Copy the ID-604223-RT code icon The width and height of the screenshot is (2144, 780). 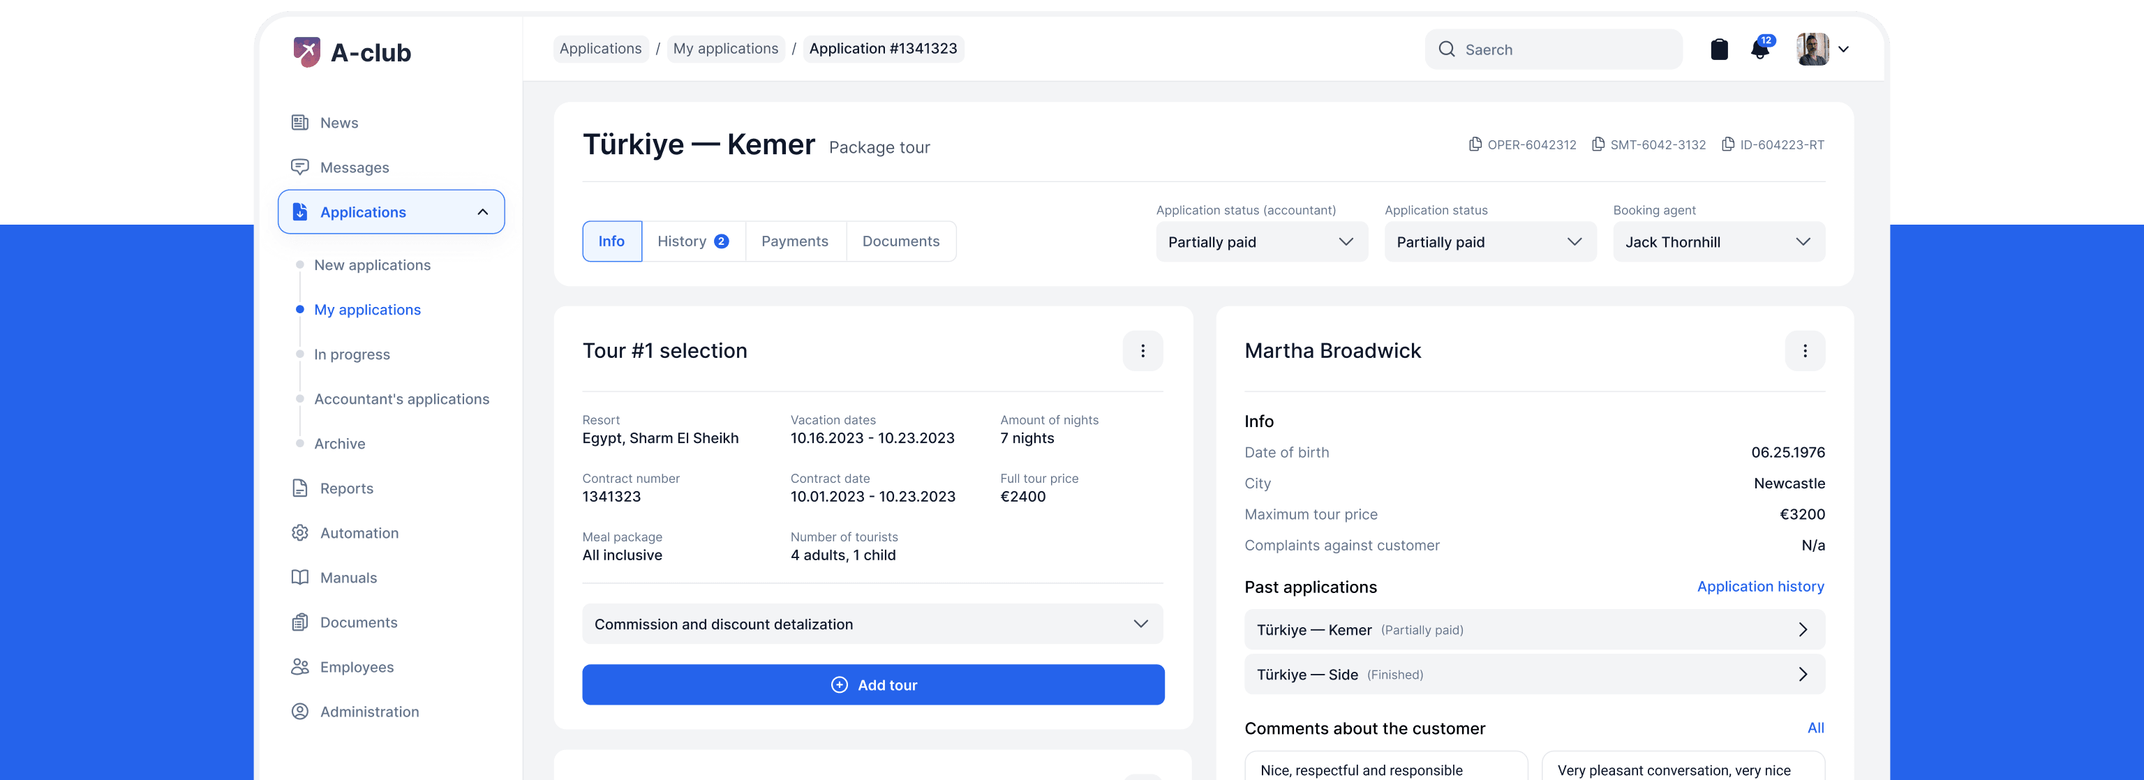pyautogui.click(x=1728, y=144)
